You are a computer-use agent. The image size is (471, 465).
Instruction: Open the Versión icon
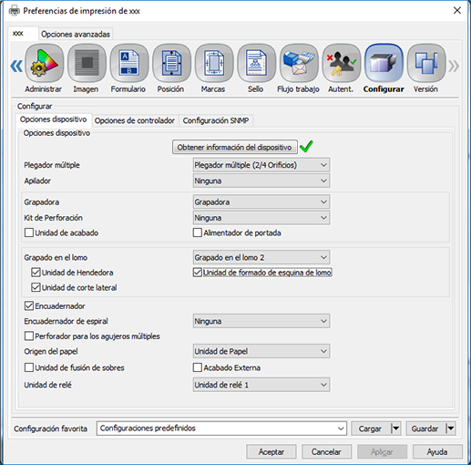[x=426, y=63]
